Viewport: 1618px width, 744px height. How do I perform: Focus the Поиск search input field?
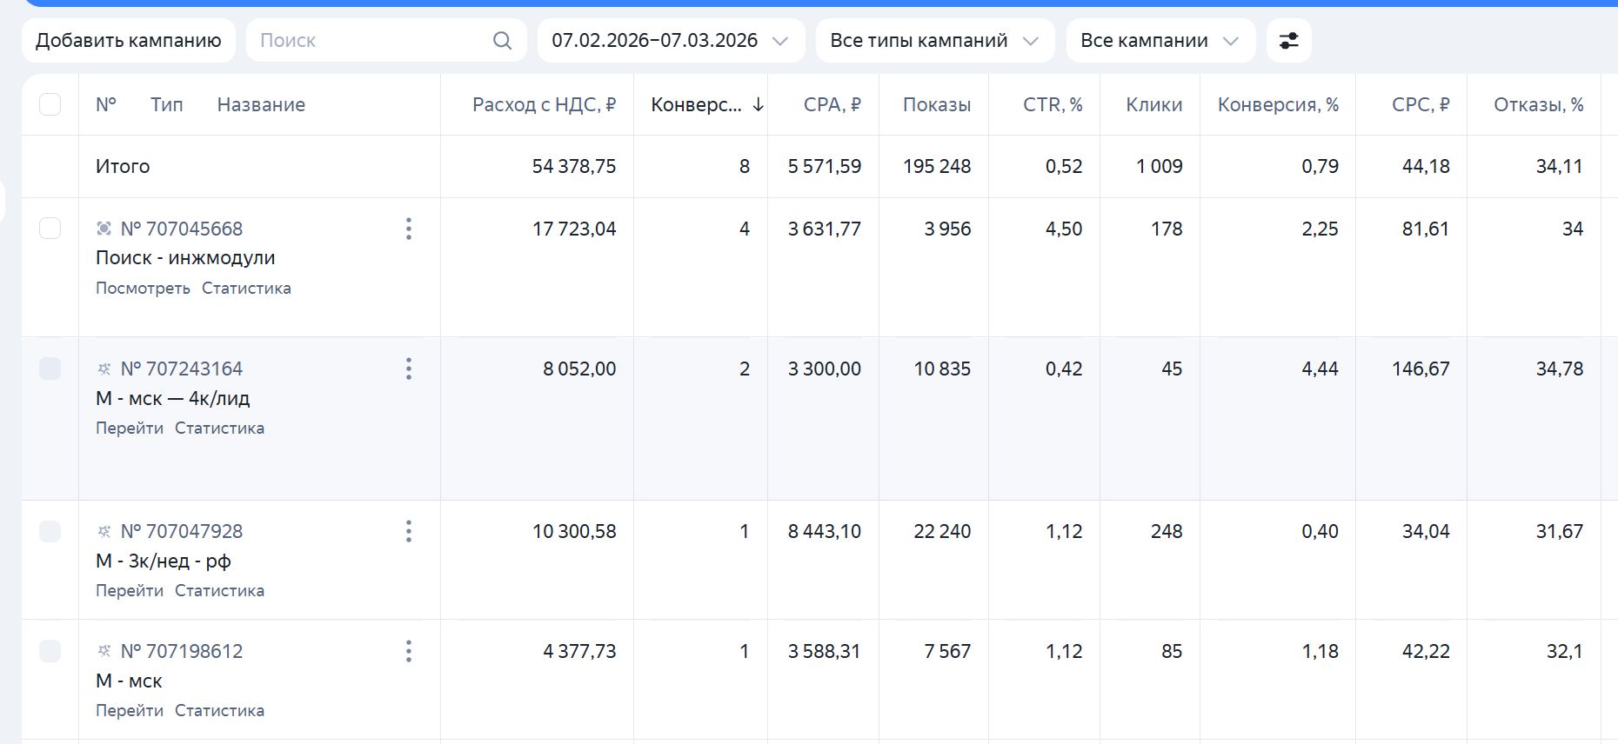tap(370, 40)
